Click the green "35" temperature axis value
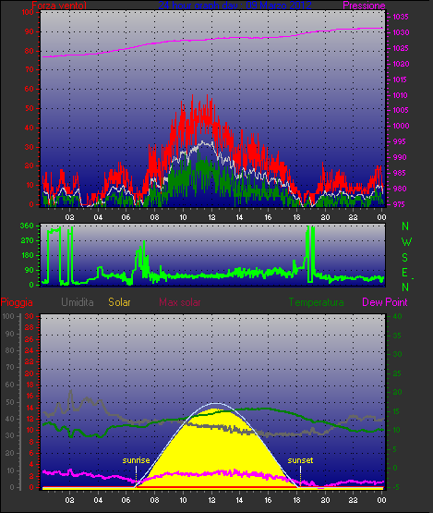This screenshot has height=513, width=433. 397,336
